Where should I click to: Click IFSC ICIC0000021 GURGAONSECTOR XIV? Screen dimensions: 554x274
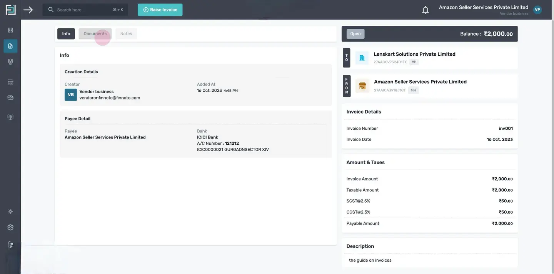(x=233, y=150)
